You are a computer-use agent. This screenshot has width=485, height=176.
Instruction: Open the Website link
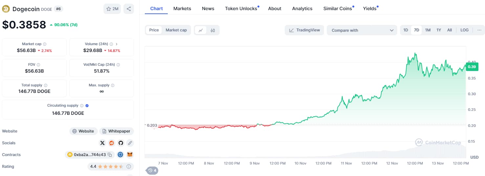tap(83, 131)
